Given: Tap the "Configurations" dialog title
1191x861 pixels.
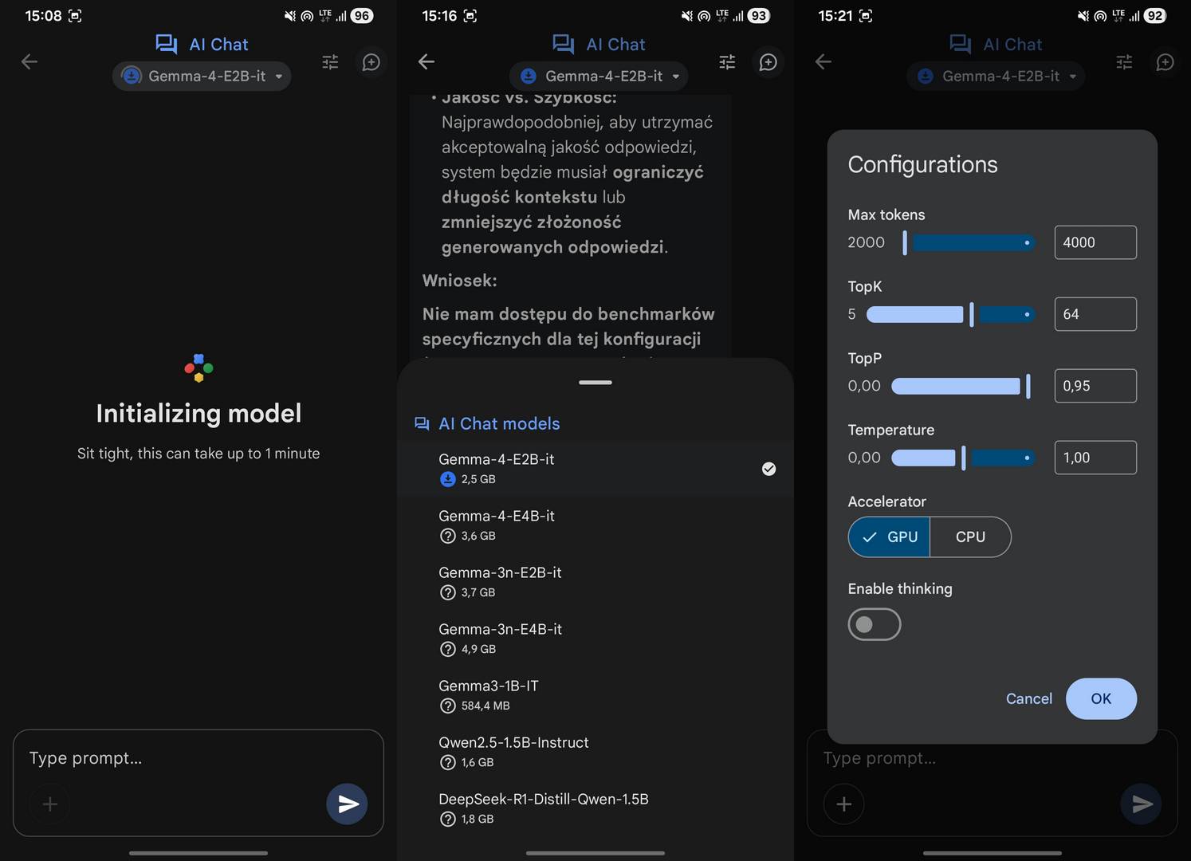Looking at the screenshot, I should click(x=922, y=164).
